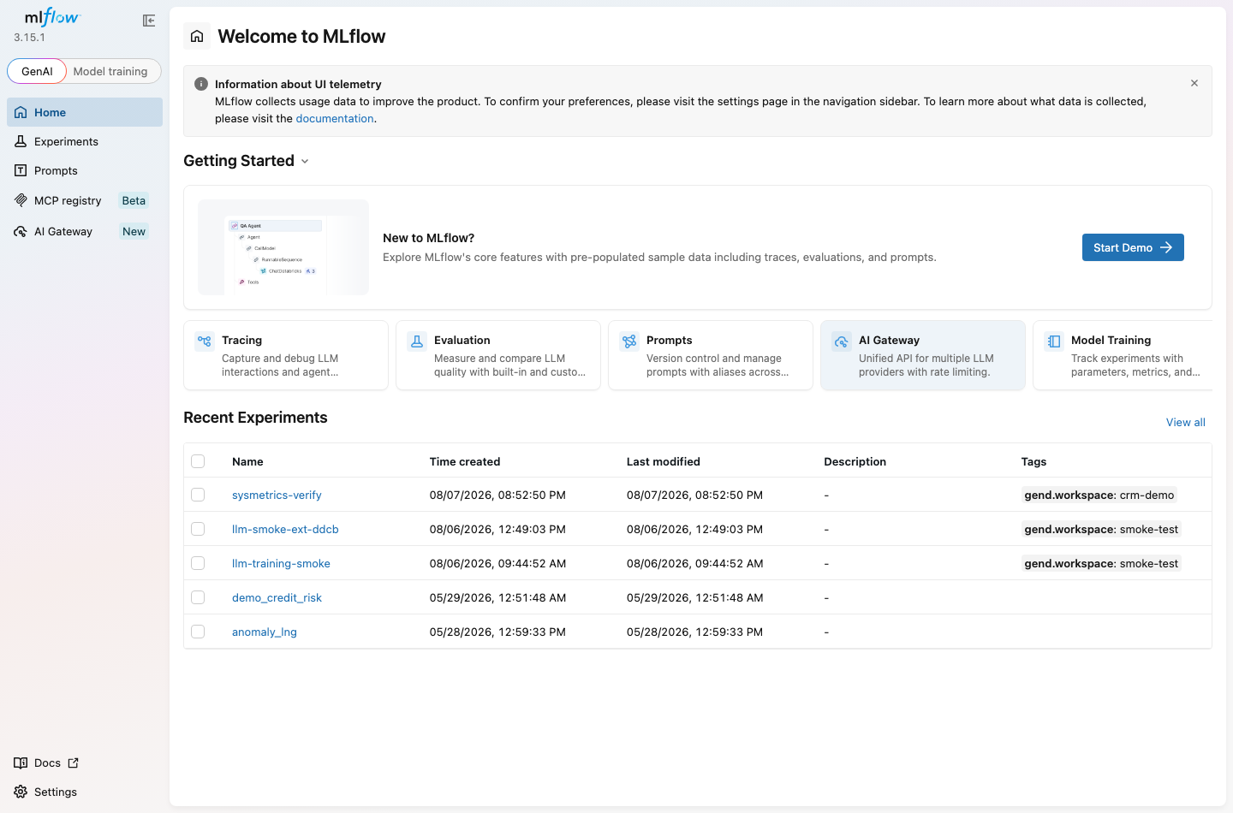Open the sysmetrics-verify experiment
Viewport: 1233px width, 813px height.
coord(277,495)
